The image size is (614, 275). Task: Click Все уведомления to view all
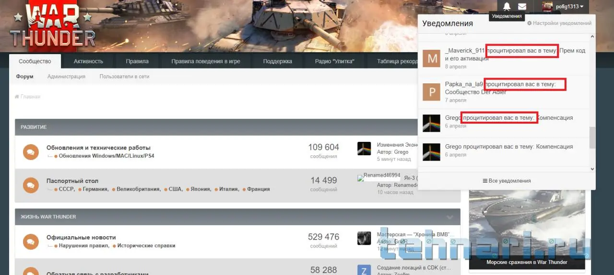(507, 181)
